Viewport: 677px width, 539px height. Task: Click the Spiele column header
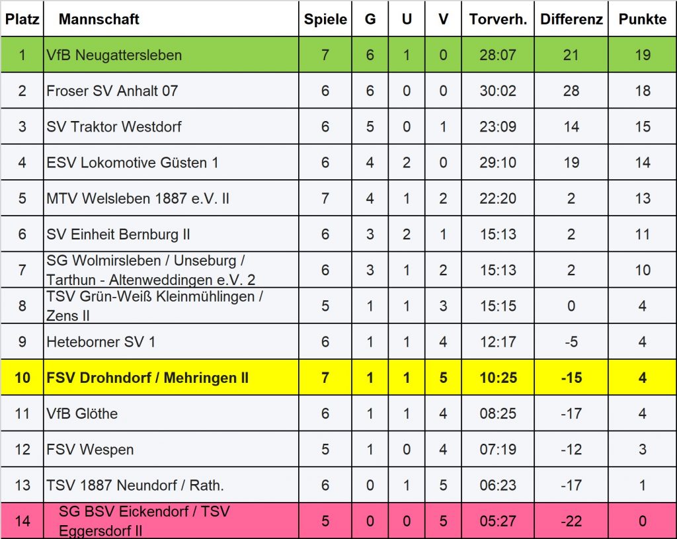325,19
